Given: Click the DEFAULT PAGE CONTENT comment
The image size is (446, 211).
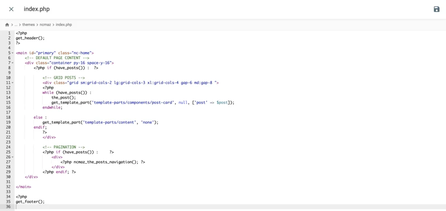Looking at the screenshot, I should [x=57, y=58].
